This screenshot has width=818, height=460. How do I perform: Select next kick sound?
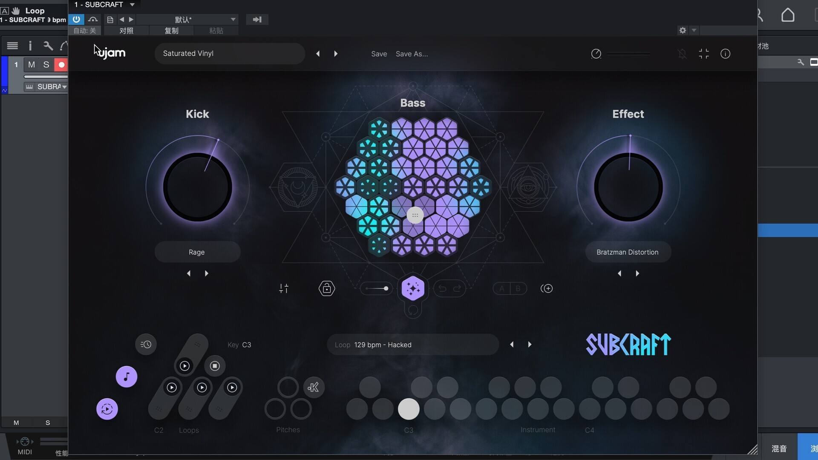click(x=207, y=273)
